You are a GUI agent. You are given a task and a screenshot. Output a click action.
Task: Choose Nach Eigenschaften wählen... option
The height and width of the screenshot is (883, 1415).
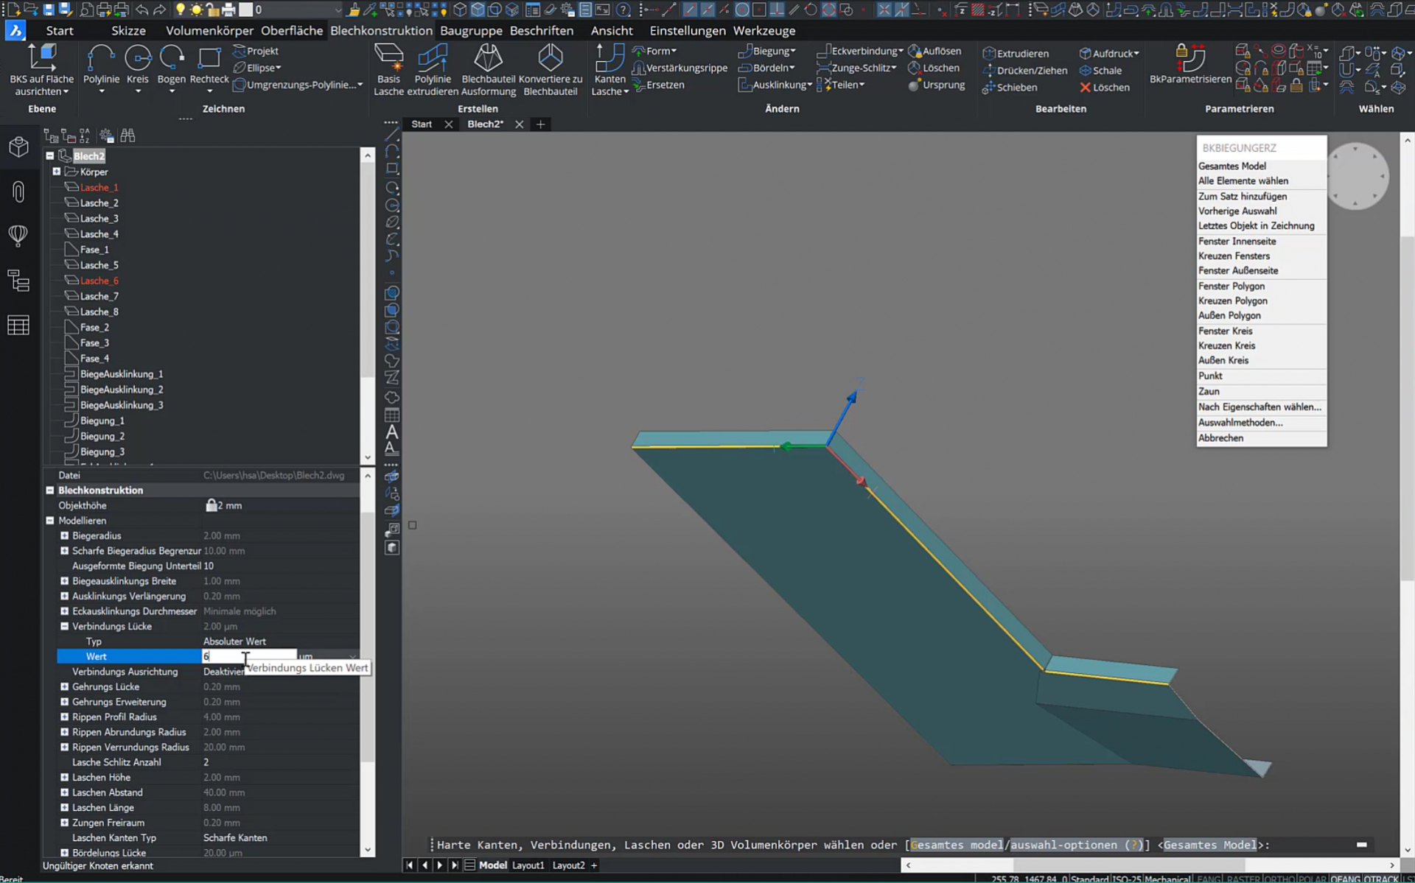(x=1261, y=407)
